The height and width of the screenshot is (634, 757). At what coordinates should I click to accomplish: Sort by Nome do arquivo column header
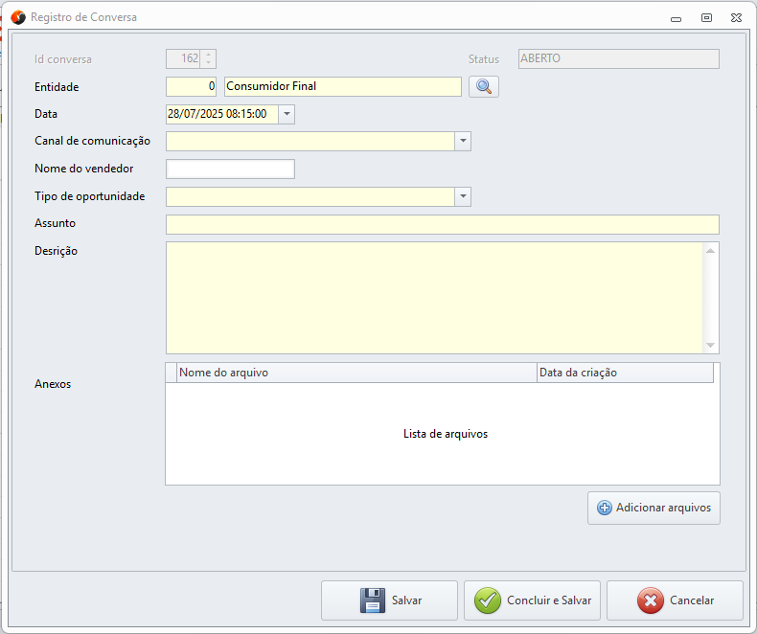356,373
